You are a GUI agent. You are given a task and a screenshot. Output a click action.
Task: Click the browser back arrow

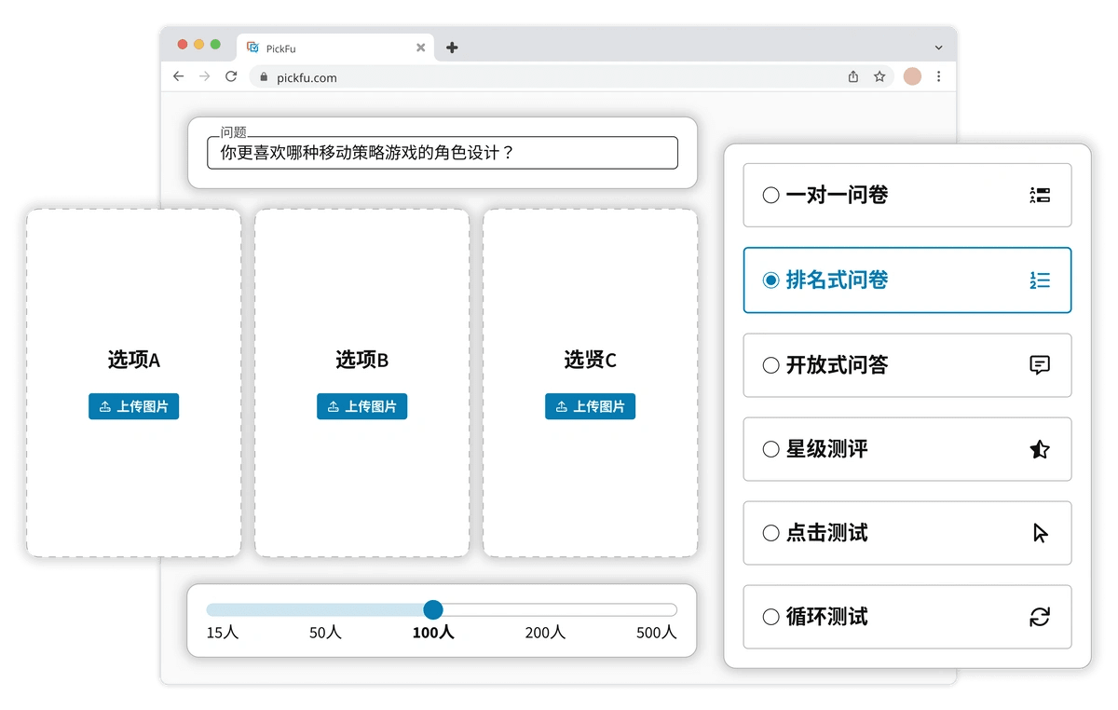pos(179,76)
